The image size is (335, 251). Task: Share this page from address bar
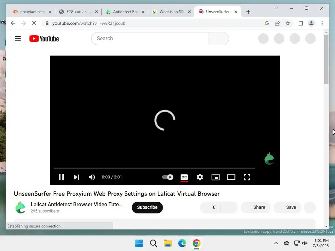click(x=277, y=23)
